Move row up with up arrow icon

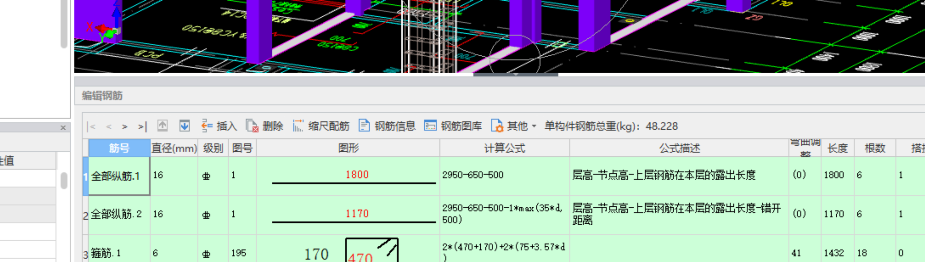click(162, 126)
